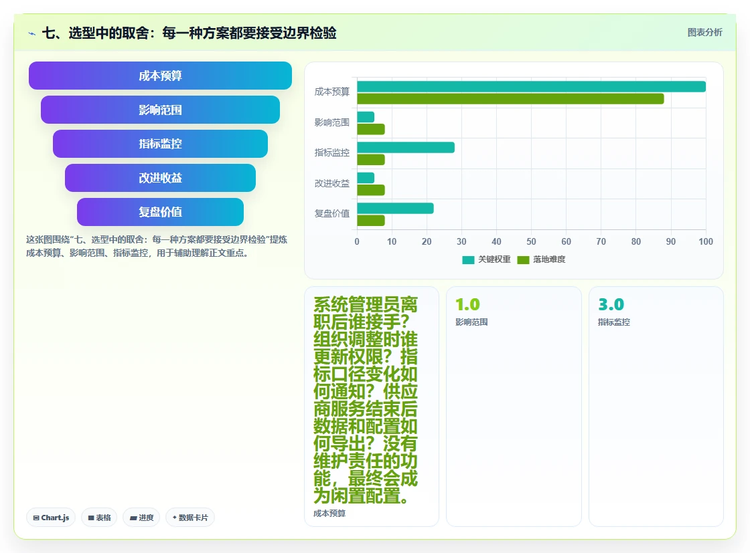This screenshot has height=553, width=750.
Task: Click the 成本预算 green 落地难度 bar
Action: point(510,99)
